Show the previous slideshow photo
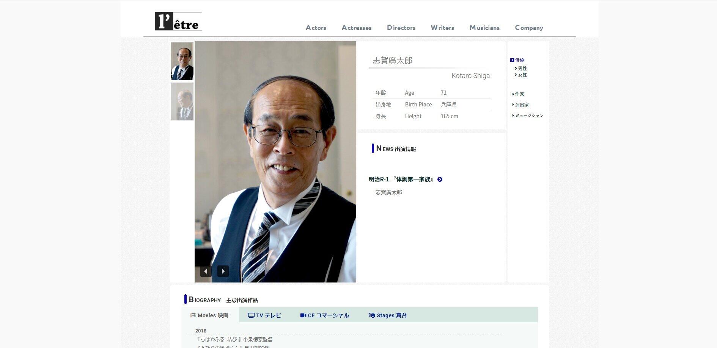717x348 pixels. (206, 271)
